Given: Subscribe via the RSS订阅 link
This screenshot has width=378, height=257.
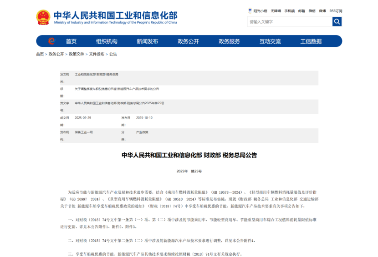Looking at the screenshot, I should pyautogui.click(x=336, y=10).
